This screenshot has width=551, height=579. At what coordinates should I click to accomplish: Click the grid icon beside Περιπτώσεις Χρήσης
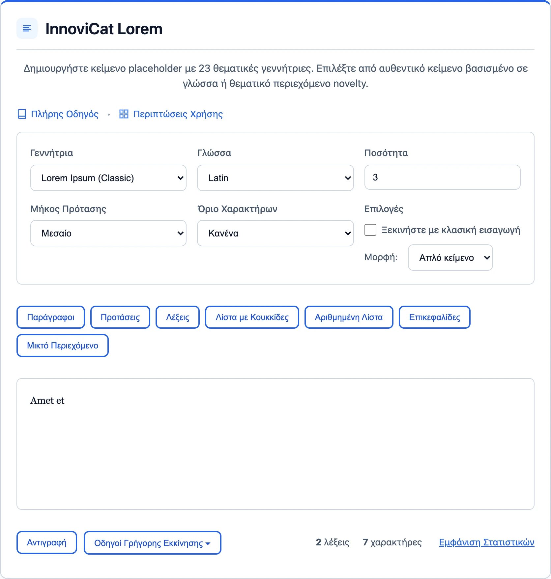pos(124,114)
